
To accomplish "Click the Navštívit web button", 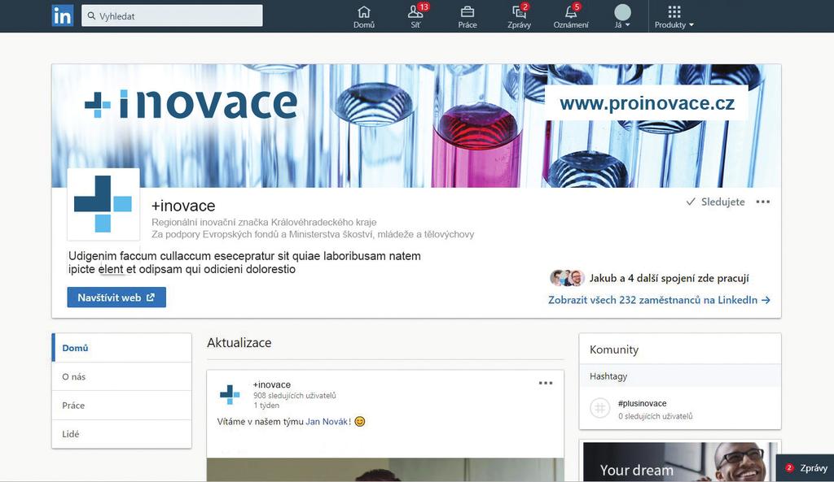I will tap(116, 297).
